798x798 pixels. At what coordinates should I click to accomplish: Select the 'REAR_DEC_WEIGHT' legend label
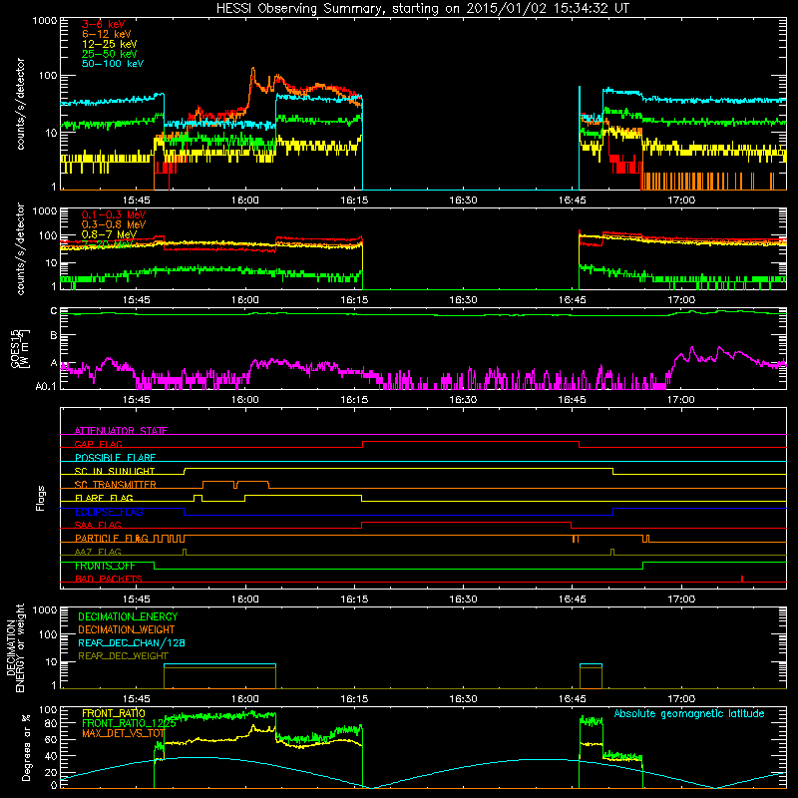point(123,656)
